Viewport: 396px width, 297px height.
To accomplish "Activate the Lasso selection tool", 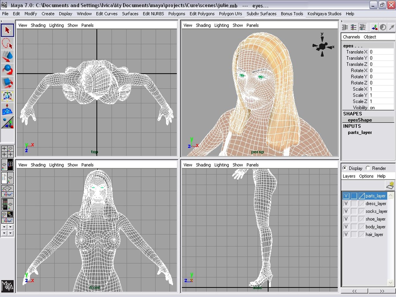I will [7, 43].
